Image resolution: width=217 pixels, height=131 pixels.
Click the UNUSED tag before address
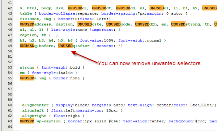click(27, 24)
